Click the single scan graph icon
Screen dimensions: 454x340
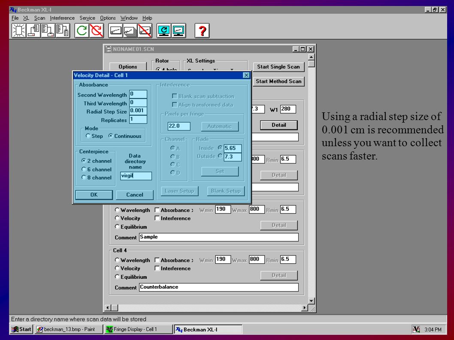click(115, 30)
